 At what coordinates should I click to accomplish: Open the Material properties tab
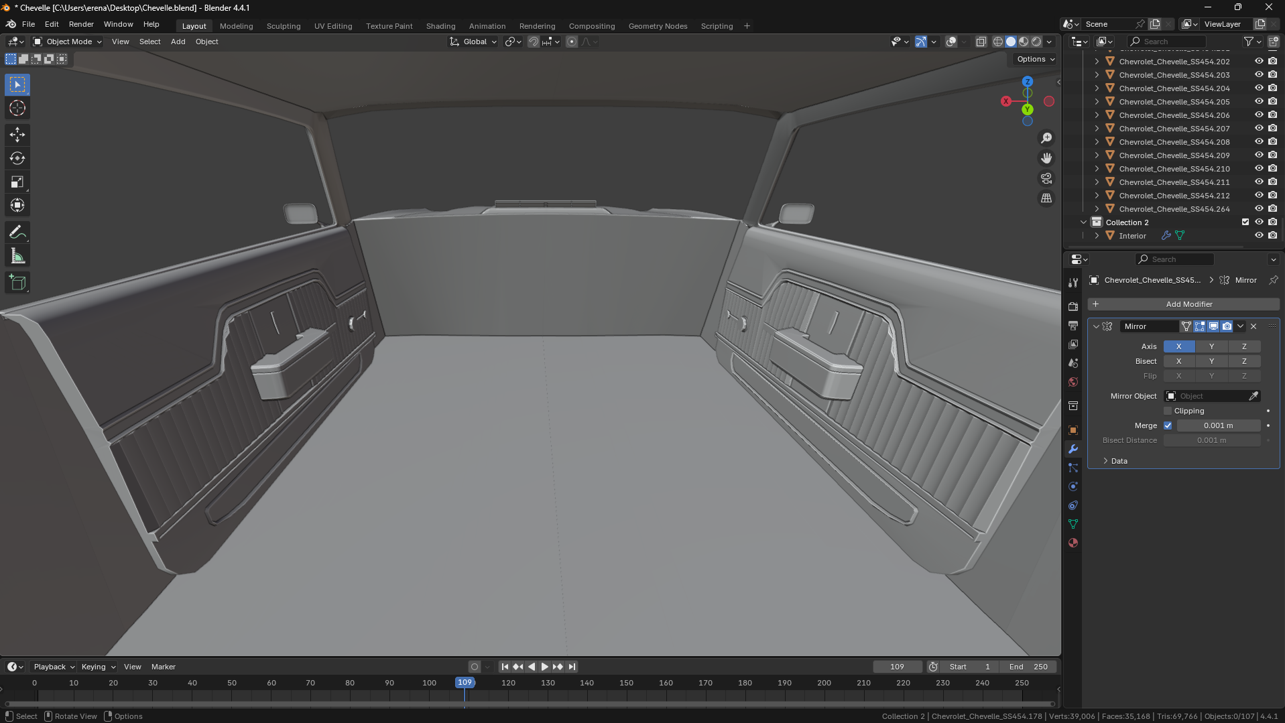tap(1073, 543)
